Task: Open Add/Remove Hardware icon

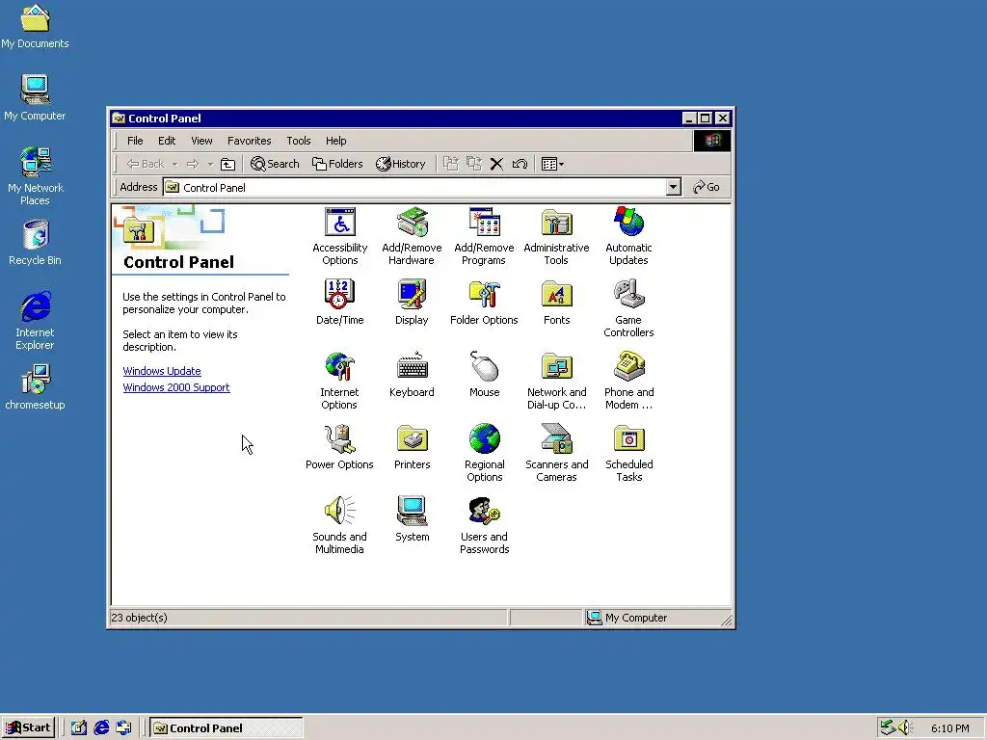Action: (x=413, y=223)
